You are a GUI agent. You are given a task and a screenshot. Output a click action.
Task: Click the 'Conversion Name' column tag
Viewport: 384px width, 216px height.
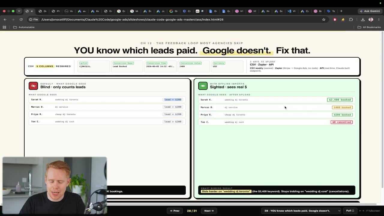coord(123,63)
